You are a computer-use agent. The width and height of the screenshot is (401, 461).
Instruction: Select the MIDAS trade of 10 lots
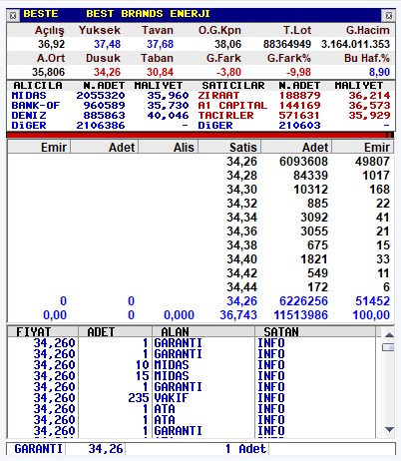pos(192,365)
